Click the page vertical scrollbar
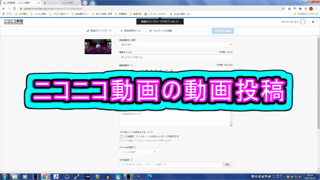Screen dimensions: 320x180 (319, 83)
